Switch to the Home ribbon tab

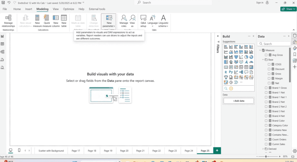17,9
